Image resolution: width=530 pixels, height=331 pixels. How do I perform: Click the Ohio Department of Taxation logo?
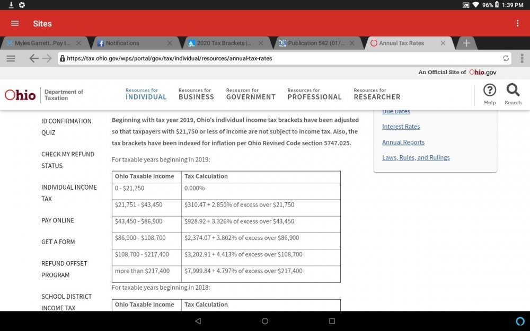point(43,95)
